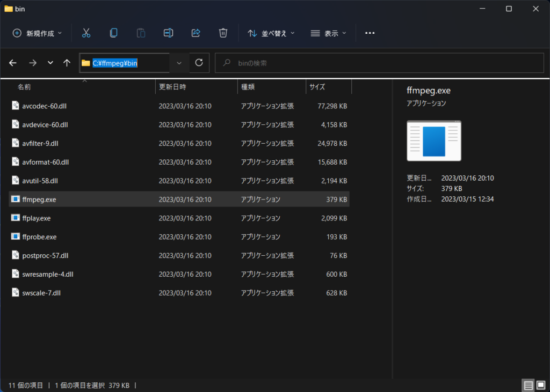This screenshot has width=550, height=392.
Task: Click the binの検索 search box
Action: coord(380,63)
